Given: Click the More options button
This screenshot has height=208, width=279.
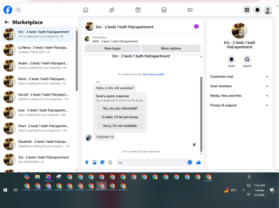Looking at the screenshot, I should tap(171, 49).
